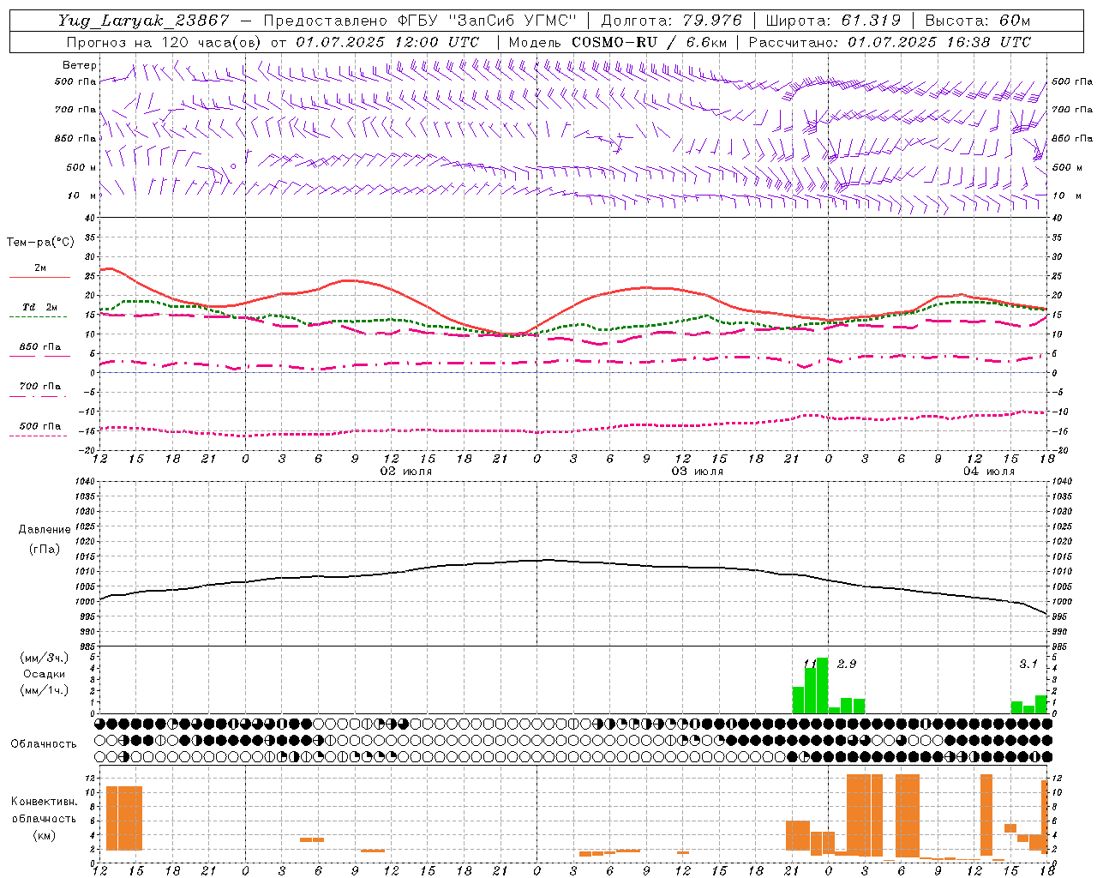Viewport: 1097px width, 878px height.
Task: Click the 02 июля date label
Action: click(x=406, y=472)
